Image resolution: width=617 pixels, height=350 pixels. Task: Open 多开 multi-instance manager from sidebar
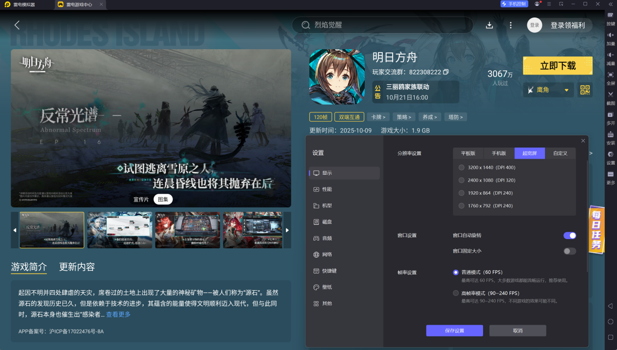[610, 118]
